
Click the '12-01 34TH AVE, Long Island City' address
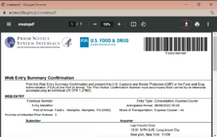(x=155, y=130)
